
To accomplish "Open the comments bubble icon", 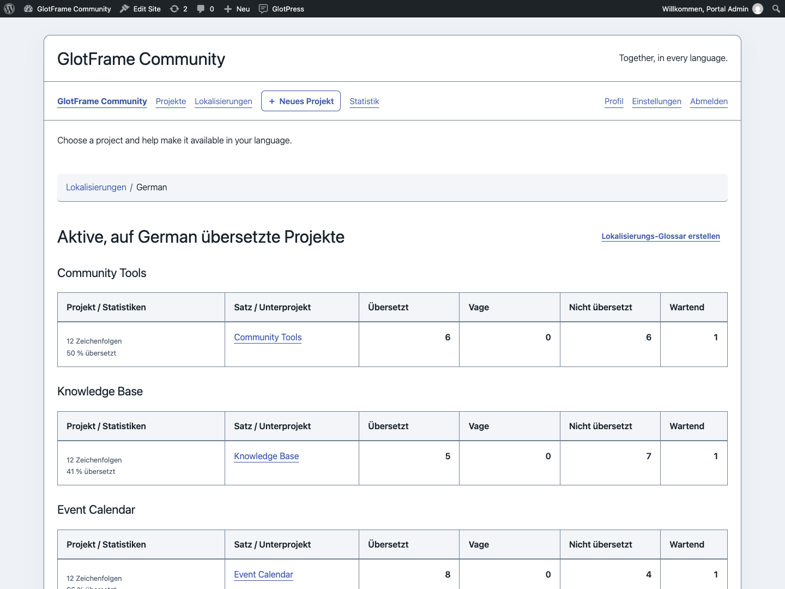I will (x=201, y=9).
